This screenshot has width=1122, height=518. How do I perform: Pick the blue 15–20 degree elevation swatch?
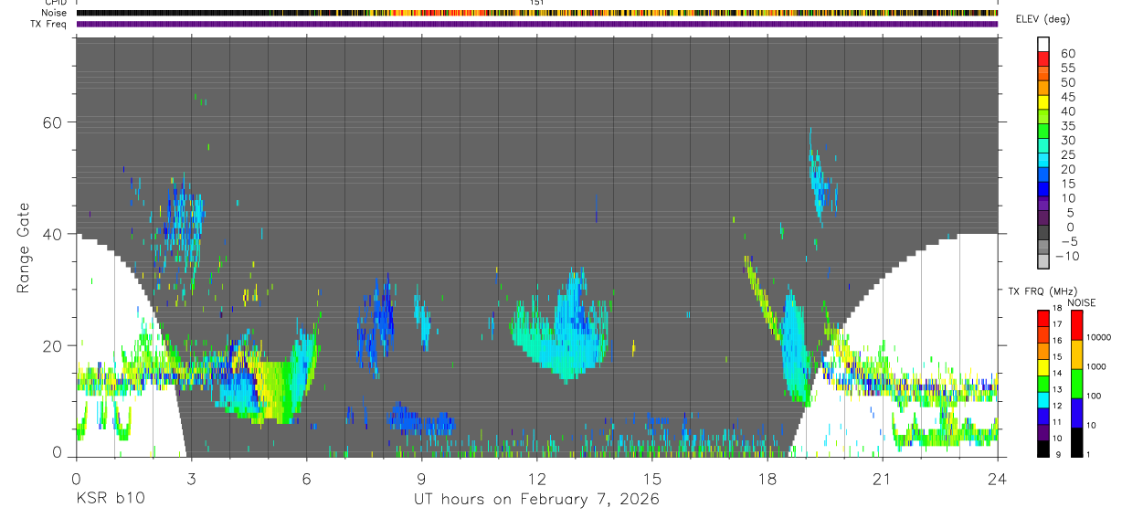click(x=1043, y=176)
